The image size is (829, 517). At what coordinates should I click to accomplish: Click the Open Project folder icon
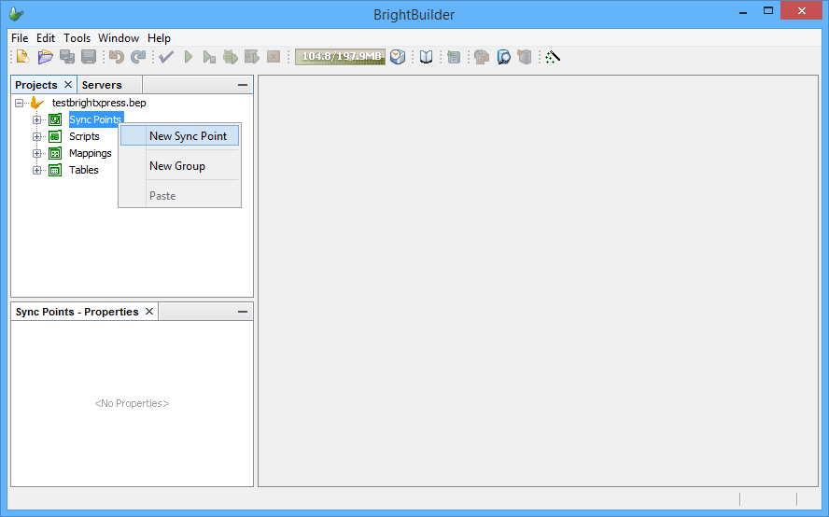point(45,57)
